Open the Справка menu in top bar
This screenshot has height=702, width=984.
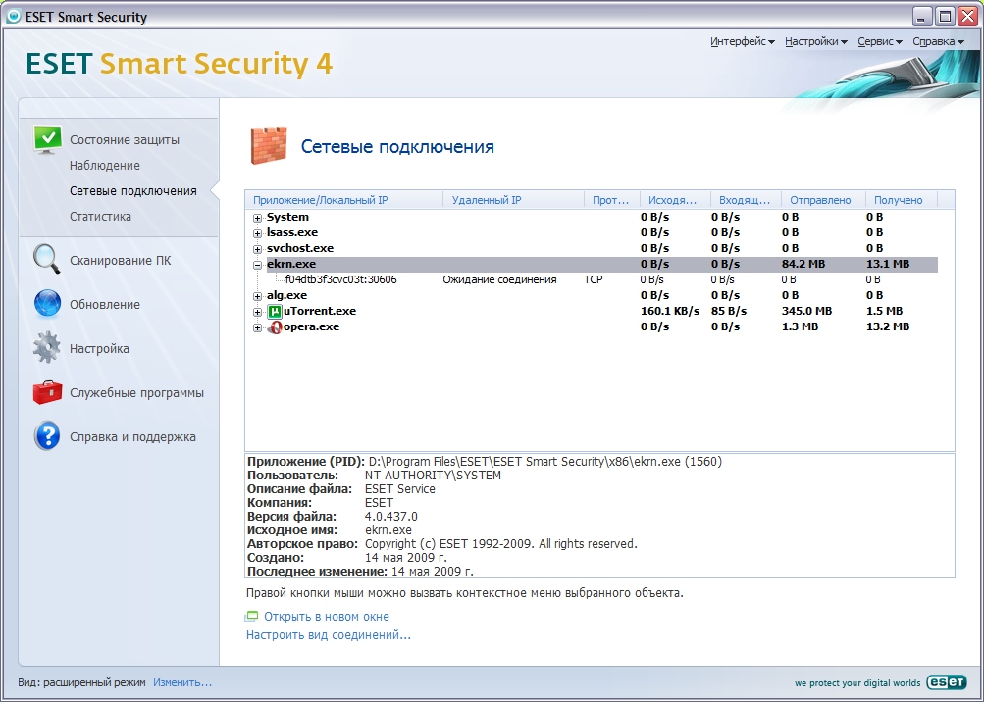[x=937, y=42]
